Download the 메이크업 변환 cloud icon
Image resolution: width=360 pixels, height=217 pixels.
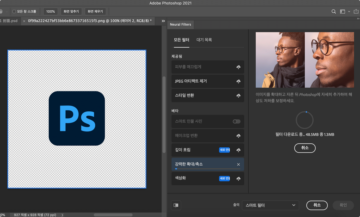click(238, 136)
